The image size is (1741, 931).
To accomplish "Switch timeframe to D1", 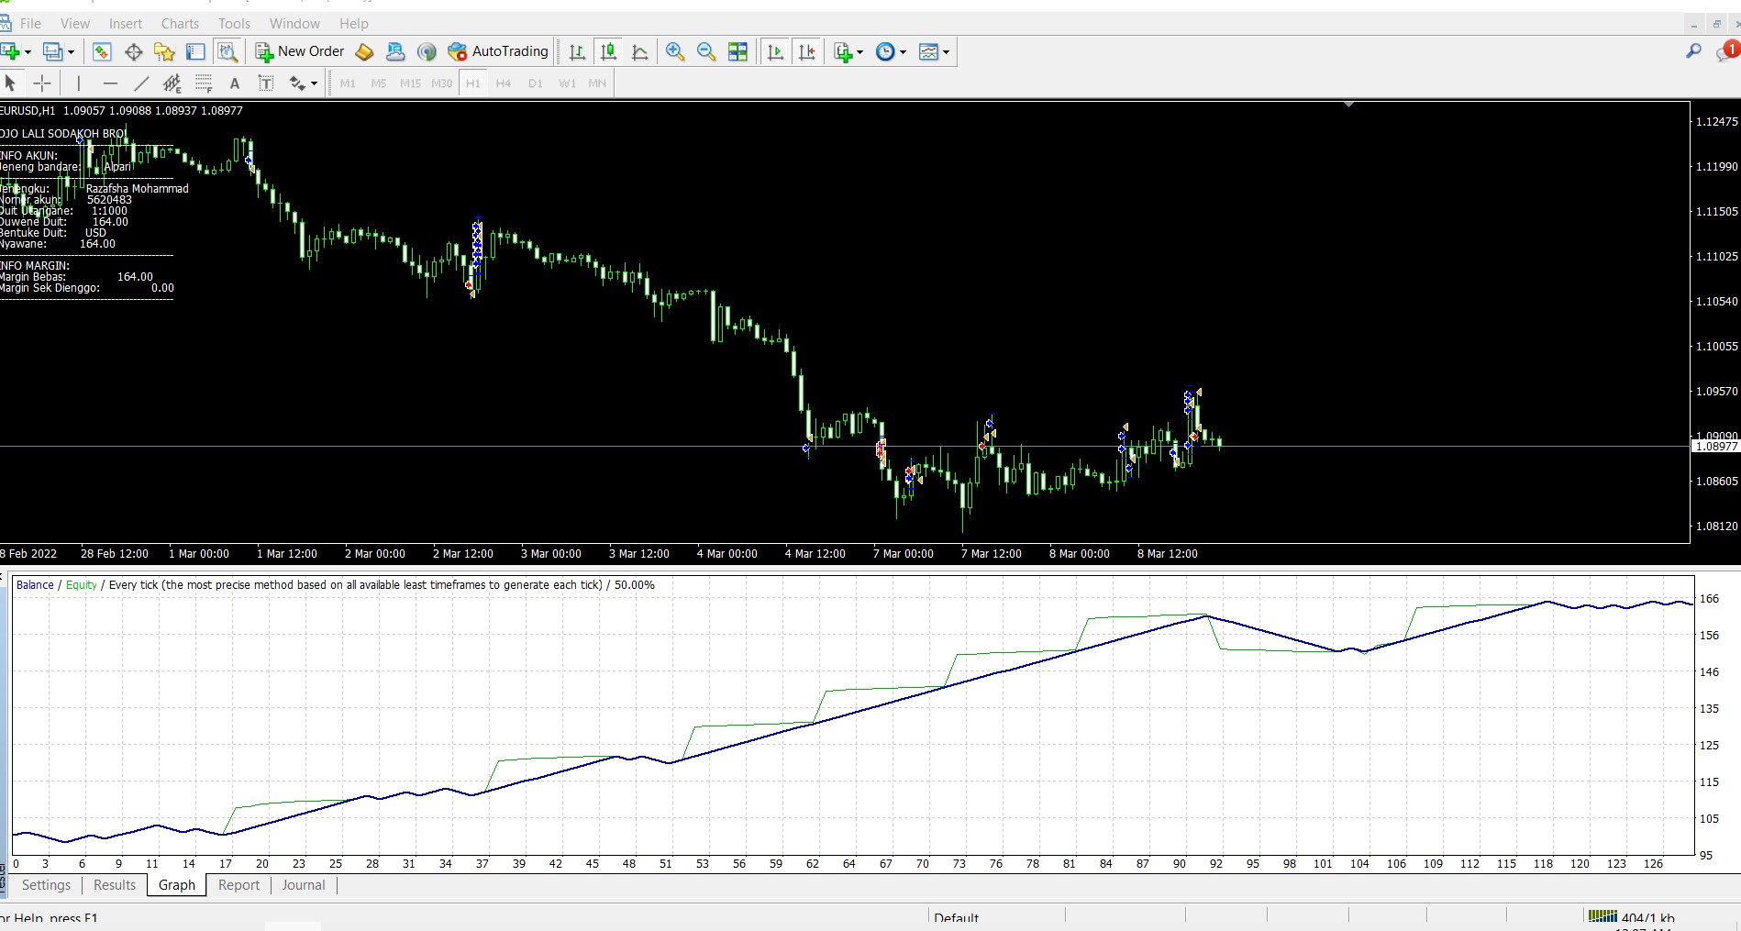I will pyautogui.click(x=536, y=83).
